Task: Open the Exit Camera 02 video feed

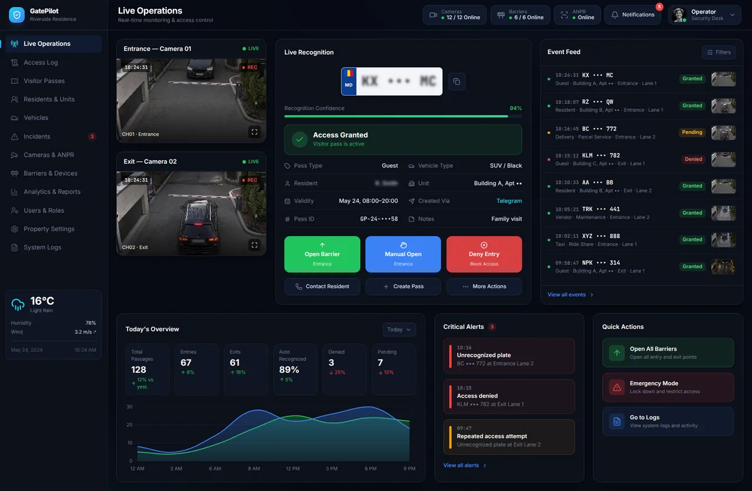Action: [191, 213]
